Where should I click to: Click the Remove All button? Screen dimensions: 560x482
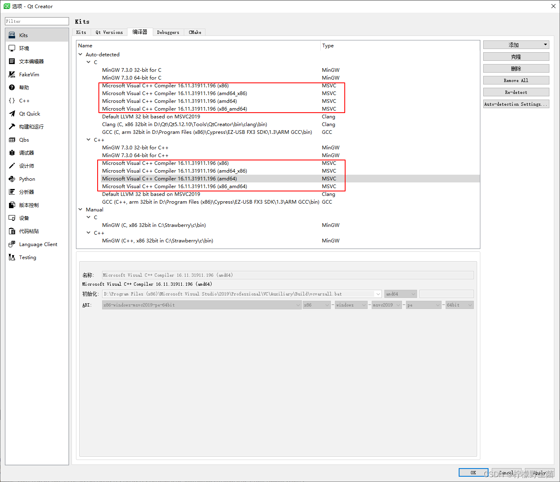(x=516, y=80)
